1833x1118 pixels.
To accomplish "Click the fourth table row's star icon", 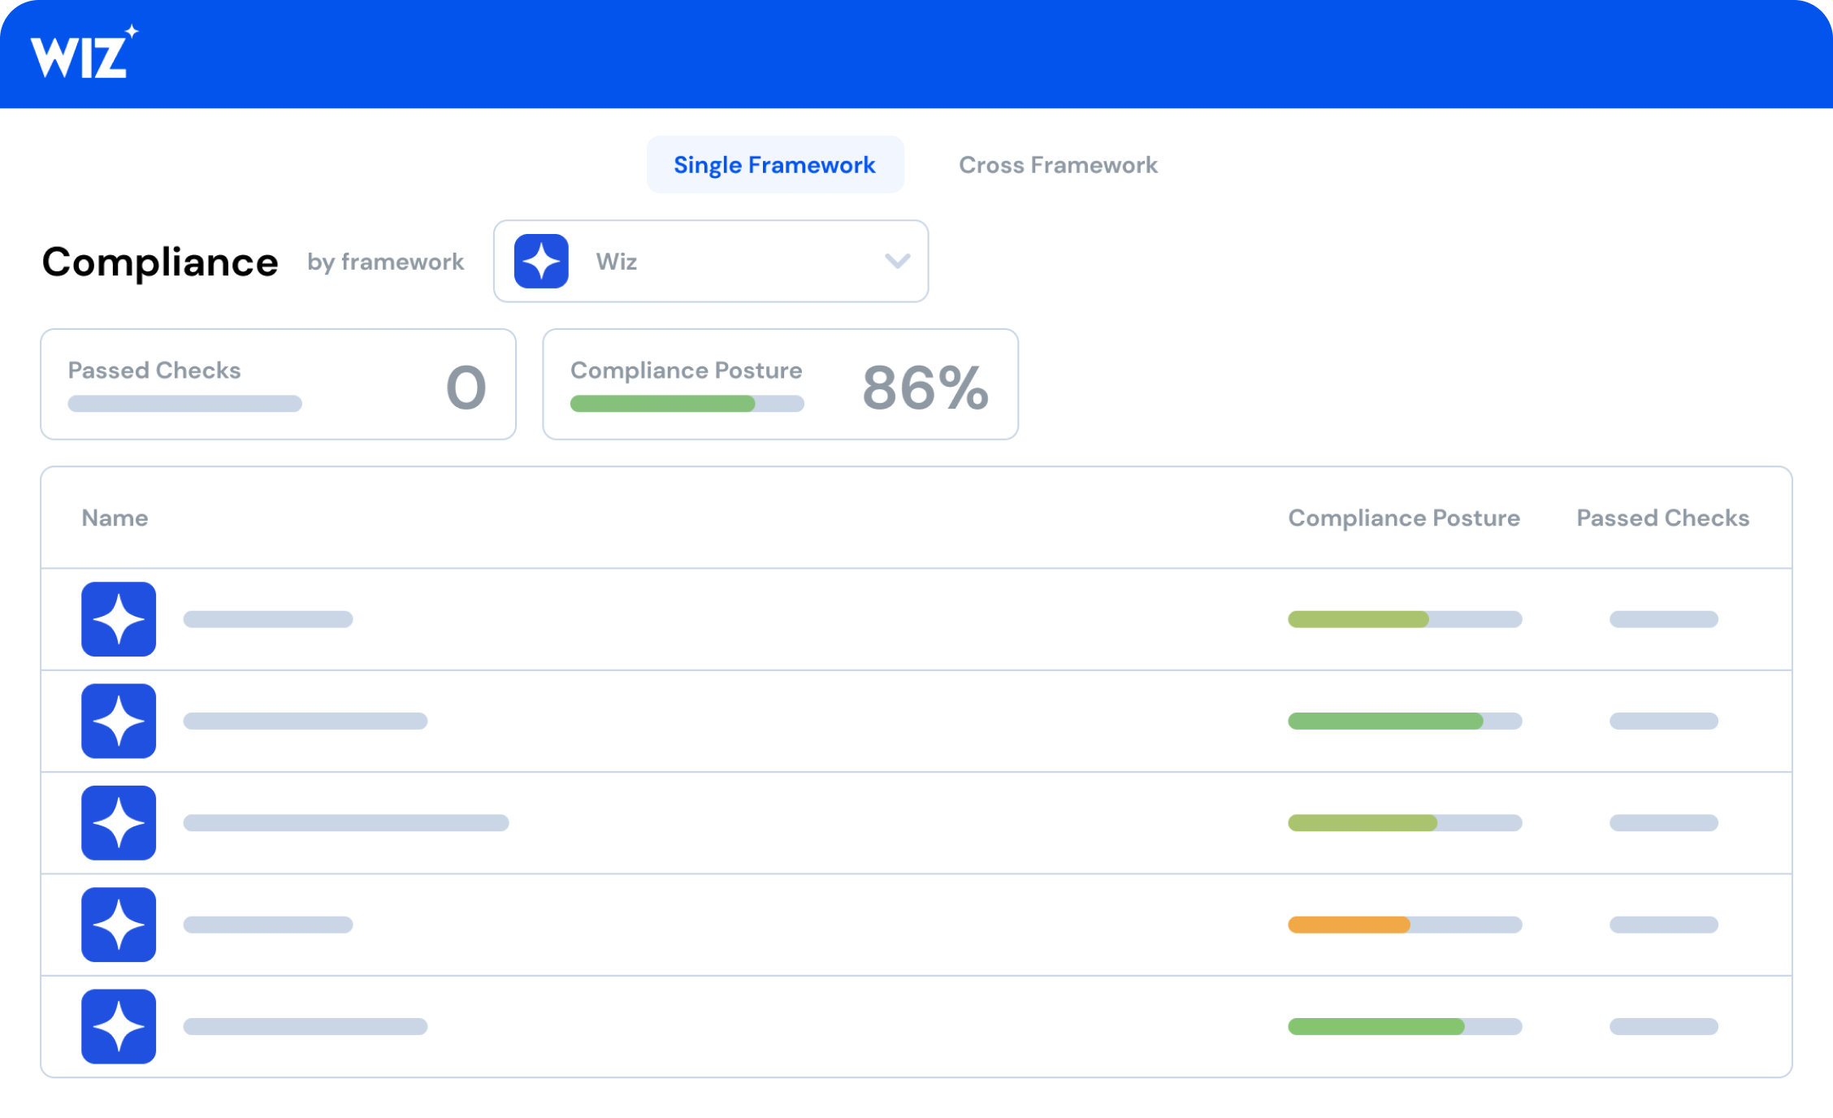I will [119, 925].
